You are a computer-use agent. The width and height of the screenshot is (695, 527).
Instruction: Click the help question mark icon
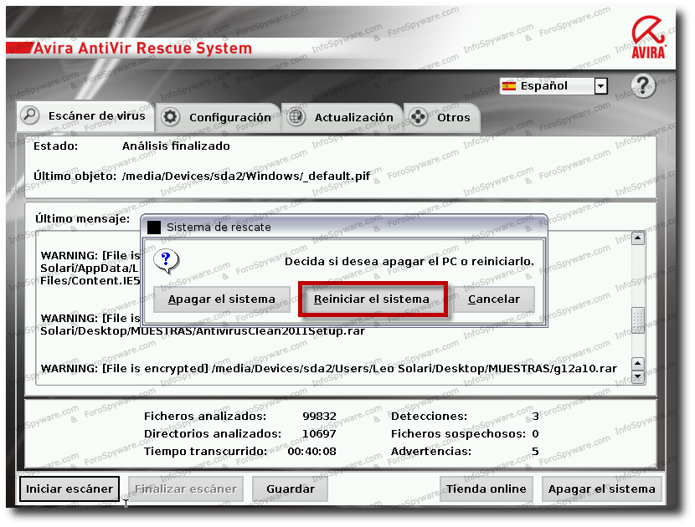point(642,85)
